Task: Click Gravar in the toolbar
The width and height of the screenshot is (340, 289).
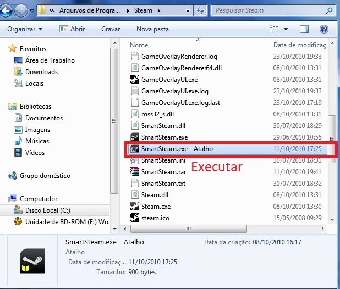Action: [111, 29]
